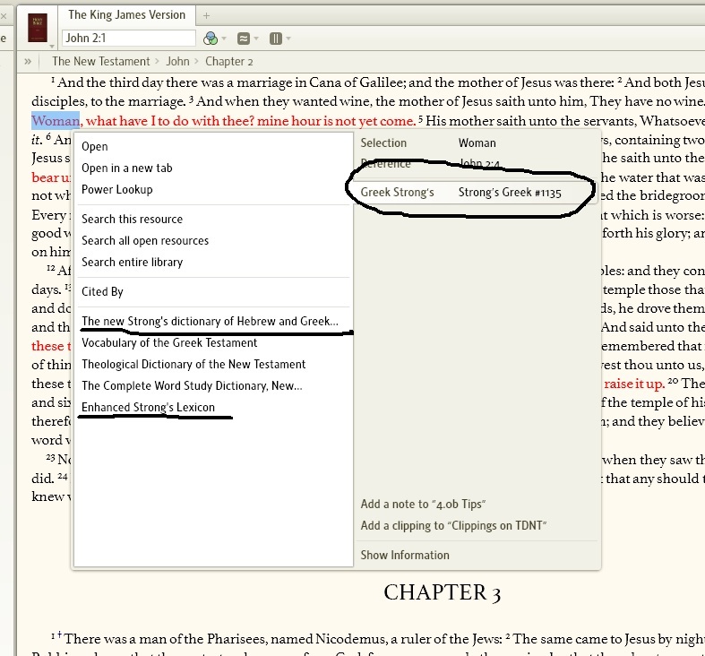705x656 pixels.
Task: Click the highlighted word Woman in verse 4
Action: pos(56,121)
